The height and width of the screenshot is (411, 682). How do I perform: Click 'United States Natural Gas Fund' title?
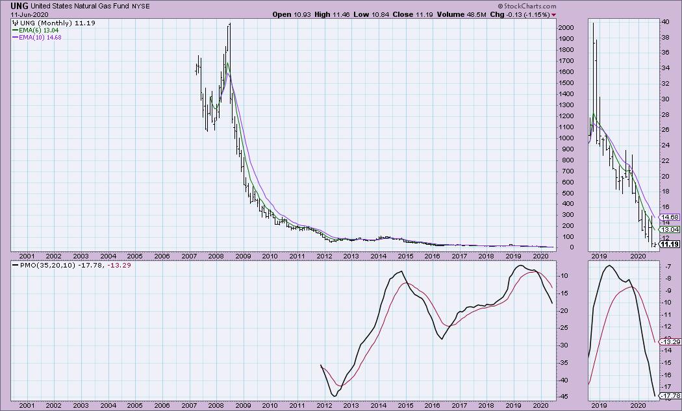click(x=81, y=6)
